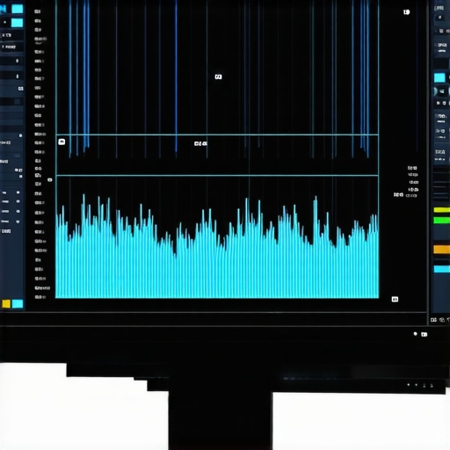Click the white marker at the graph's top-right corner

pos(406,12)
